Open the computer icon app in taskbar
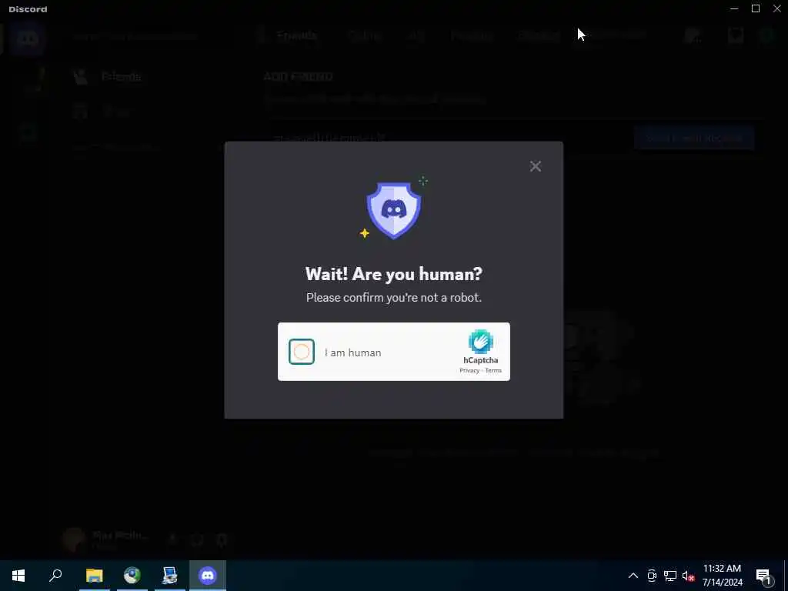 (x=170, y=576)
